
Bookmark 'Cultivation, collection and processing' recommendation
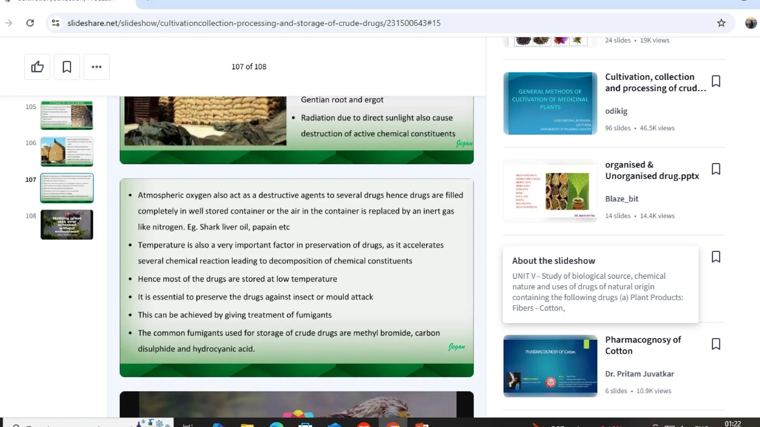716,81
